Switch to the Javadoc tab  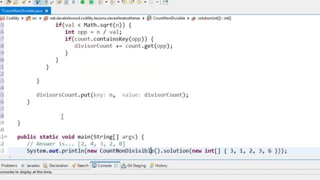coord(33,165)
